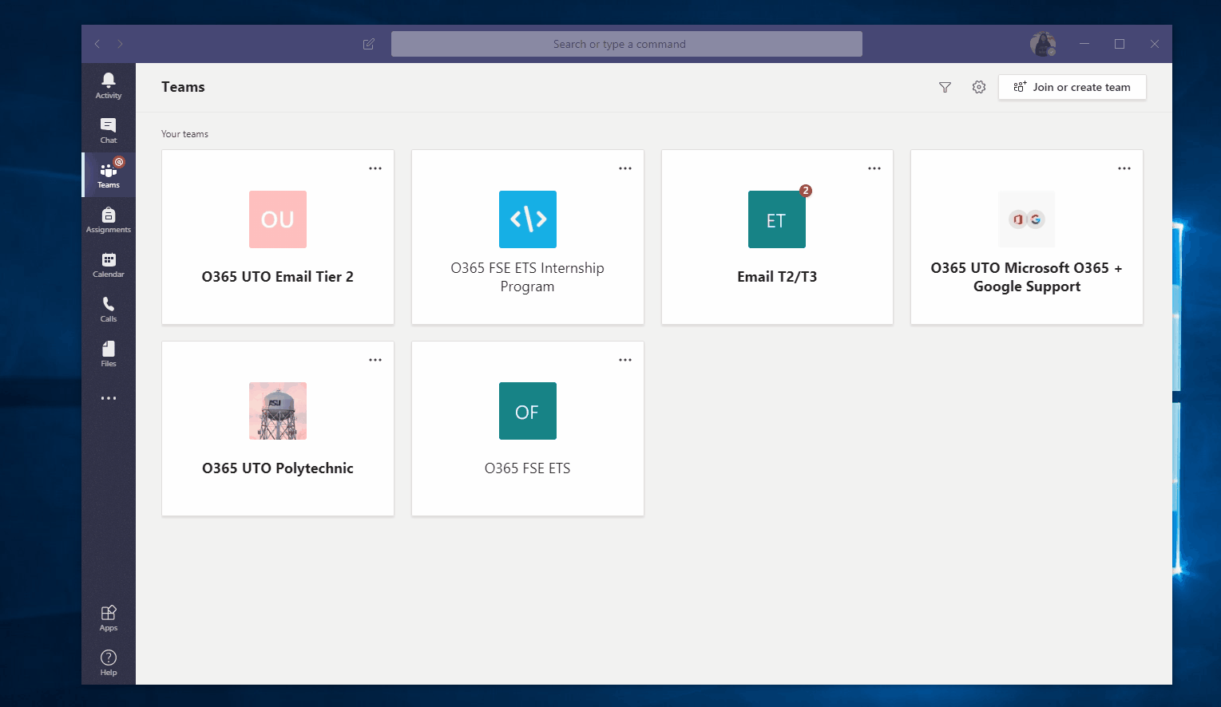Filter the teams list
The height and width of the screenshot is (707, 1221).
[945, 87]
